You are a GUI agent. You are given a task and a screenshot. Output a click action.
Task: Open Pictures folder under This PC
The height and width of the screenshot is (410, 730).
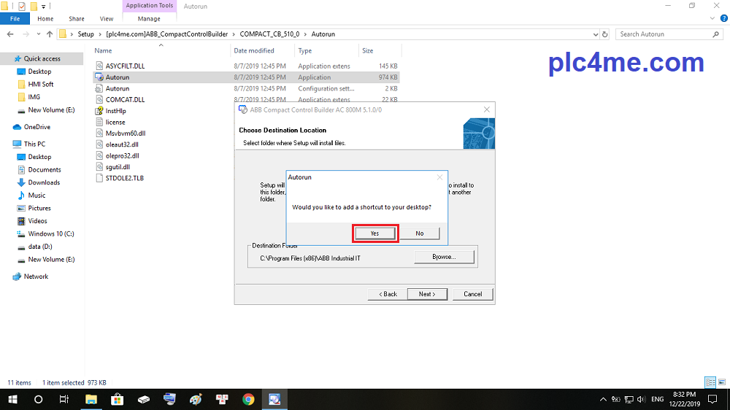pyautogui.click(x=39, y=208)
